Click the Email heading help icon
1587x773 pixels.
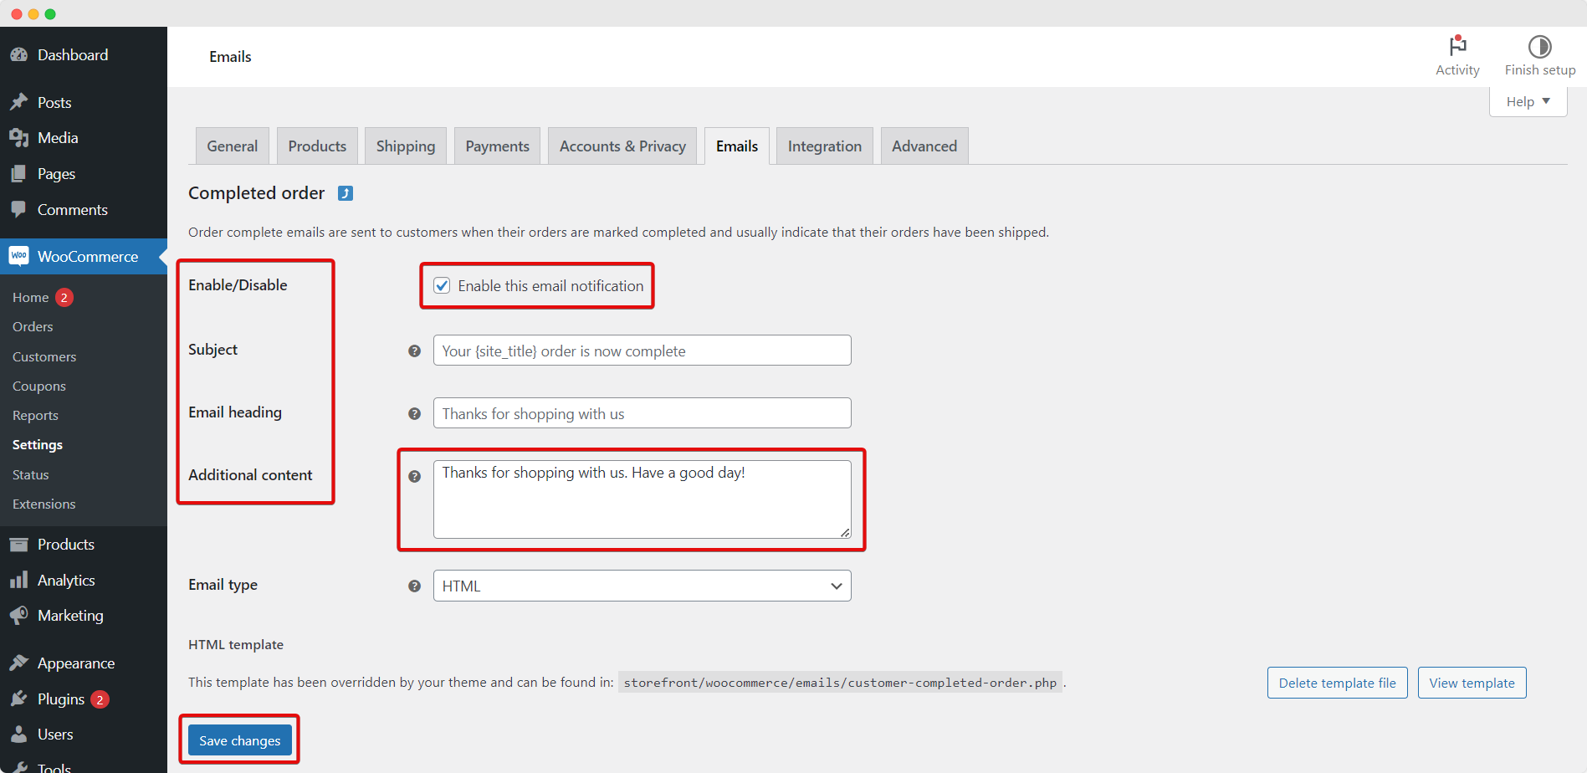click(414, 414)
